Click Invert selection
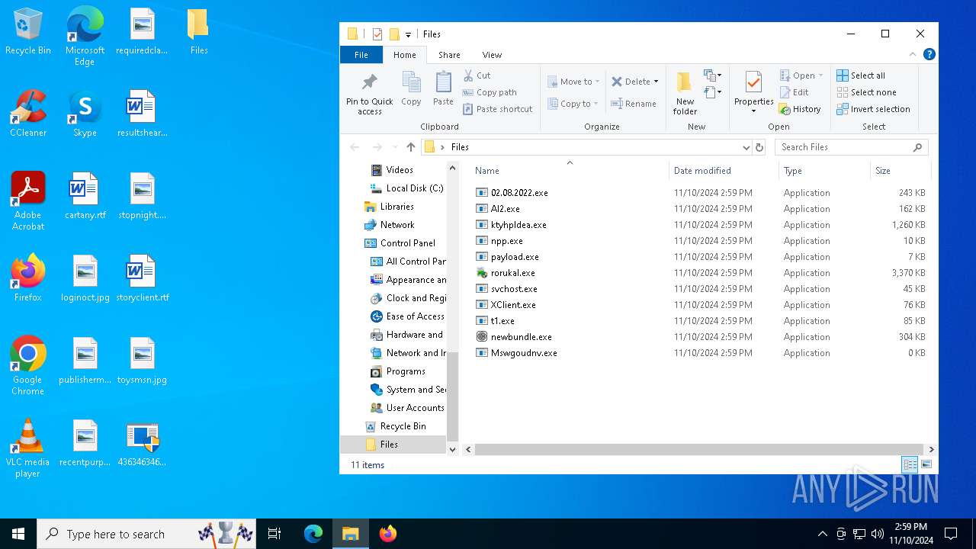 click(x=873, y=109)
